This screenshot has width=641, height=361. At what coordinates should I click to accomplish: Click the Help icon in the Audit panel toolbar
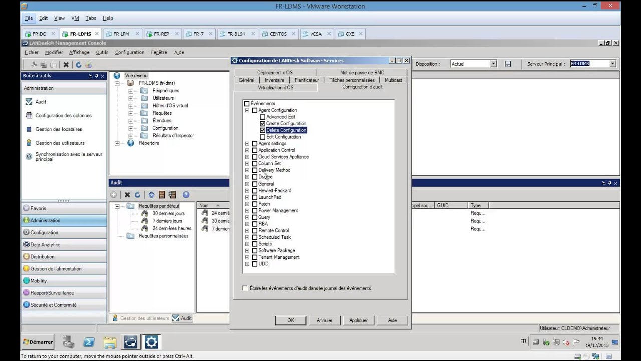click(187, 195)
